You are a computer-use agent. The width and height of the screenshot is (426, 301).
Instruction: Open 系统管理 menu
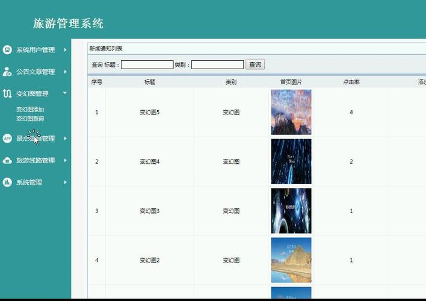(x=29, y=182)
